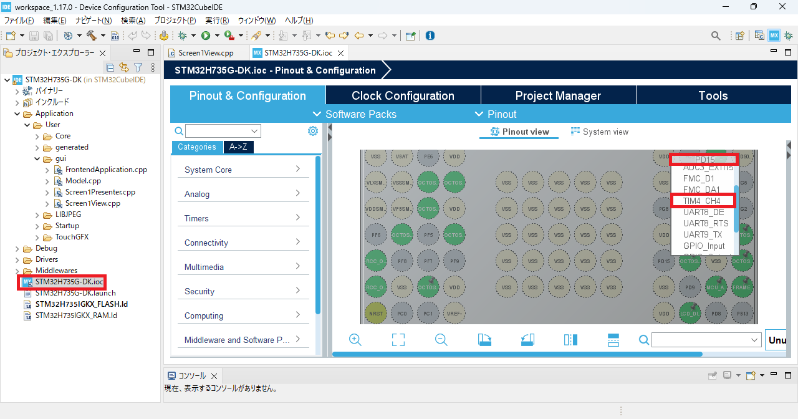This screenshot has width=798, height=419.
Task: Click the NRST pin on chip
Action: [x=375, y=313]
